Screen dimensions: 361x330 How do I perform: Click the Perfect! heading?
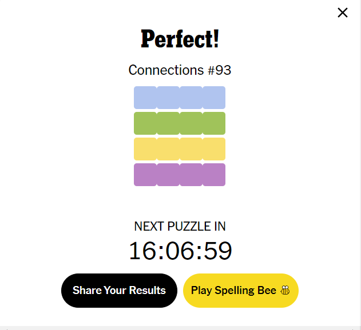(x=180, y=39)
